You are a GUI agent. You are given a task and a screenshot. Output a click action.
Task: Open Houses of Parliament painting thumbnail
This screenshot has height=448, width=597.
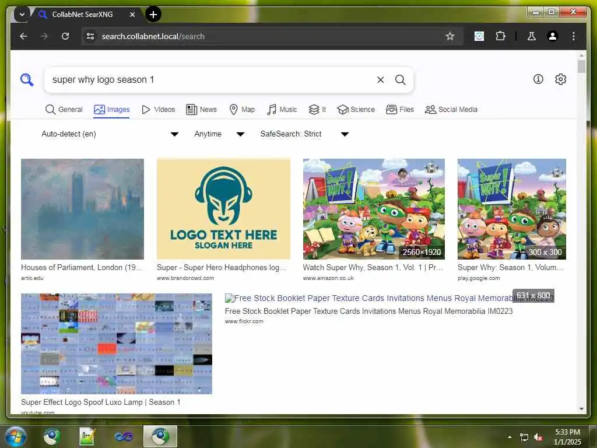coord(82,209)
